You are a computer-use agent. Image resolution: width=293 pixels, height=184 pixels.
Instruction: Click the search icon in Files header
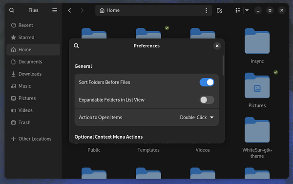pyautogui.click(x=12, y=10)
